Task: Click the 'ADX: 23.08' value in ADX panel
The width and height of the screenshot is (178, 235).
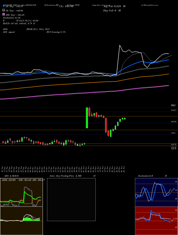Action: click(9, 180)
